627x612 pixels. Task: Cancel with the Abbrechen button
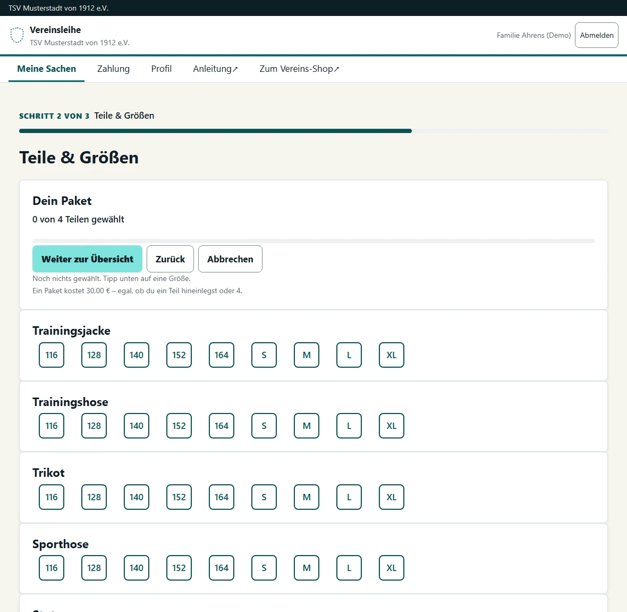[x=230, y=259]
